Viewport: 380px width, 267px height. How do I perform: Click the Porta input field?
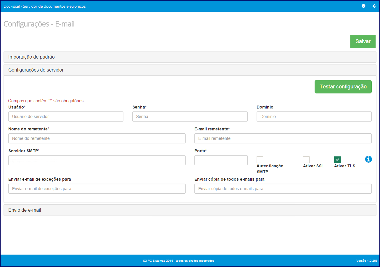coord(221,160)
